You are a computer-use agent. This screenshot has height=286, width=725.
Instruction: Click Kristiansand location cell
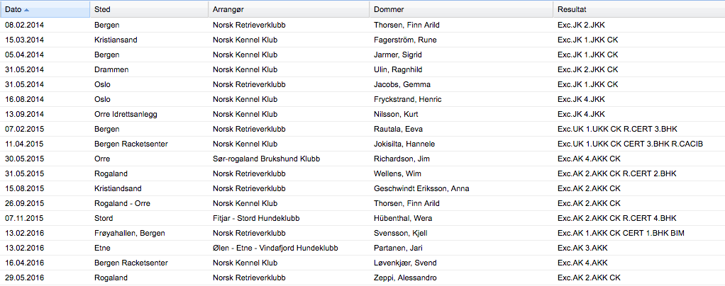click(x=116, y=40)
